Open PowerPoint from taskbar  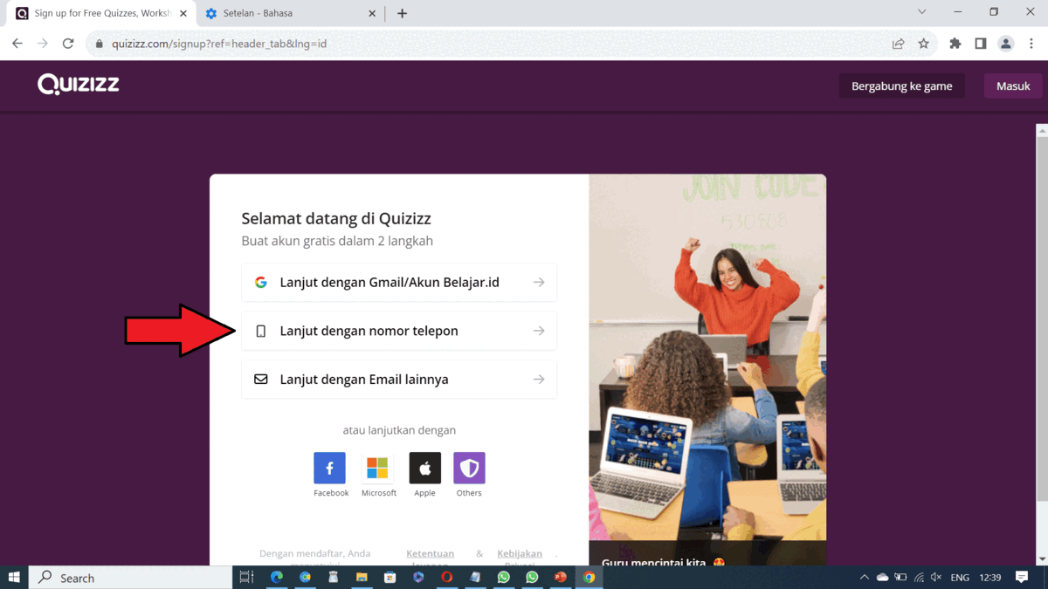point(561,578)
